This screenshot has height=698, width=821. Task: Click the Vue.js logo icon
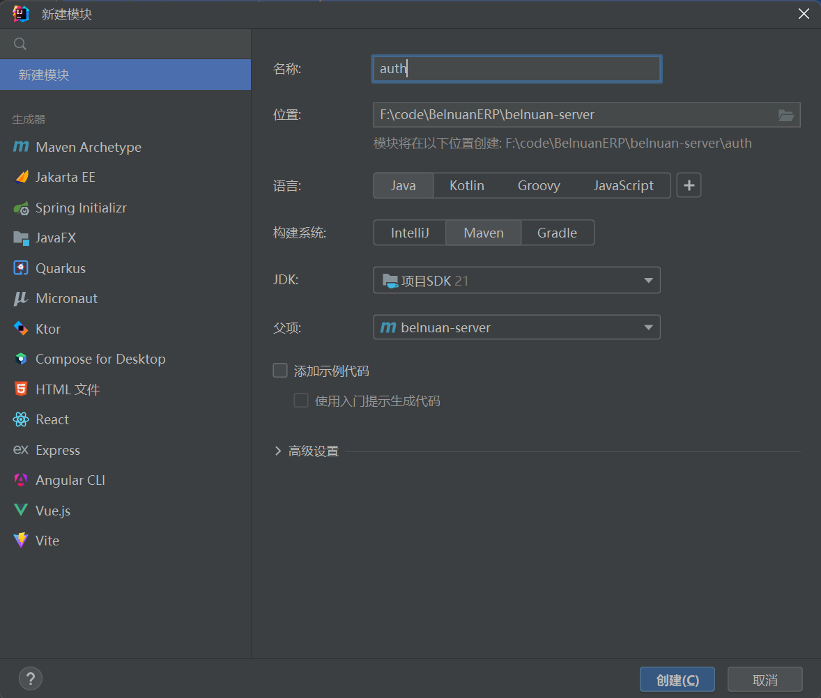point(21,510)
